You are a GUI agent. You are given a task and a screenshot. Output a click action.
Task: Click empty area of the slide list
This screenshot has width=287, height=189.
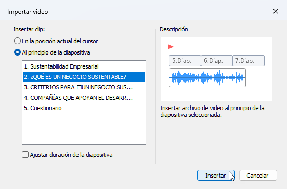[84, 129]
